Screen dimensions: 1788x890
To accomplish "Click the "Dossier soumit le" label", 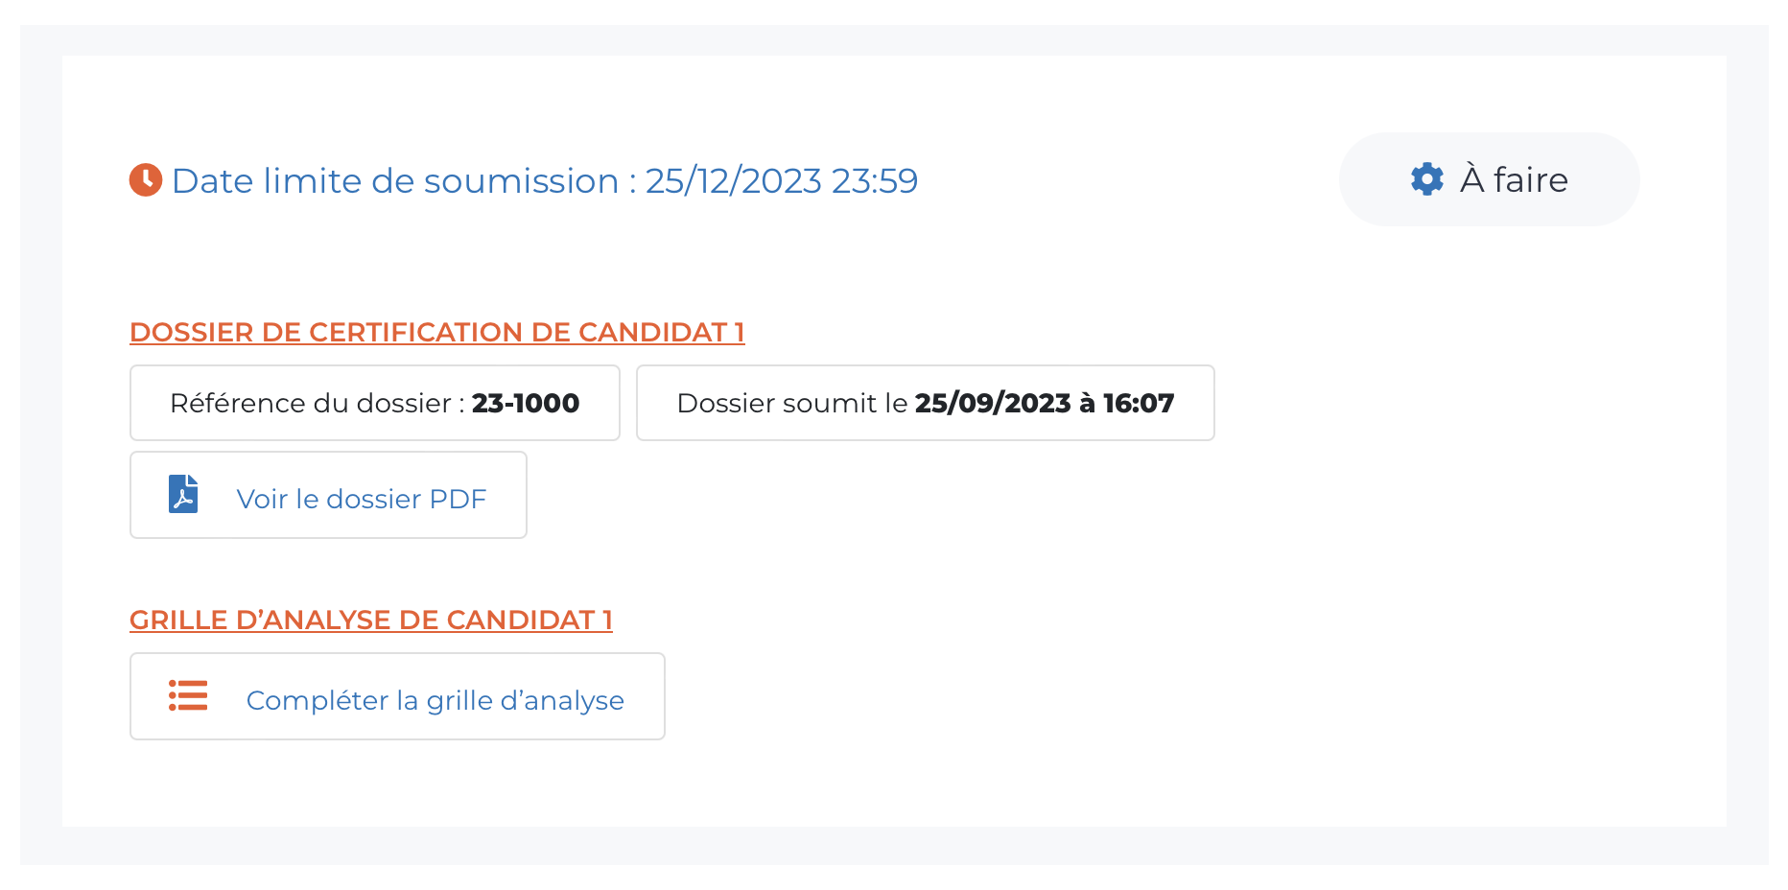I will point(791,403).
